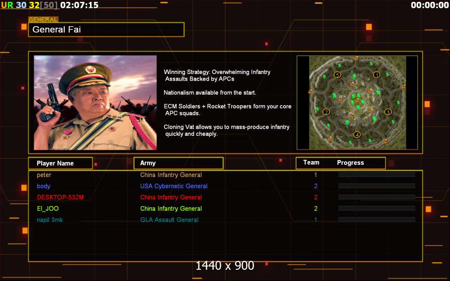Screen dimensions: 450x281
Task: Click DESKTOP-532M's team number 2
Action: pyautogui.click(x=315, y=197)
